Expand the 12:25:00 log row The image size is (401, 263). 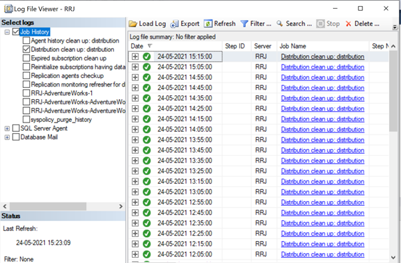135,234
